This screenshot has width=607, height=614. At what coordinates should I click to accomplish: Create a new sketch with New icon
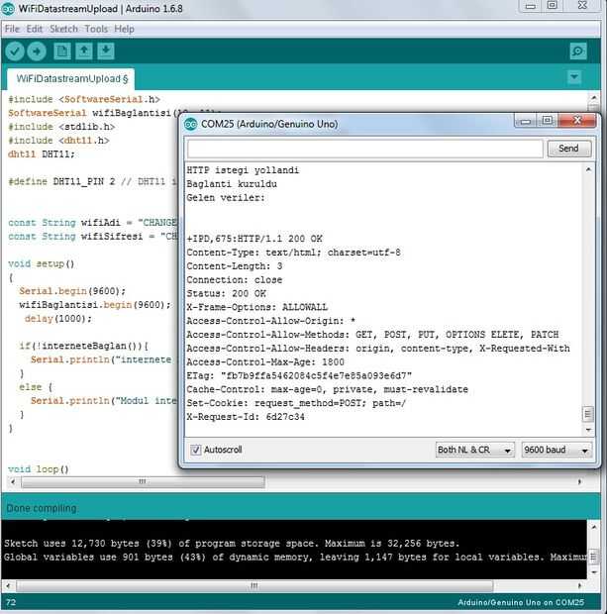coord(61,51)
